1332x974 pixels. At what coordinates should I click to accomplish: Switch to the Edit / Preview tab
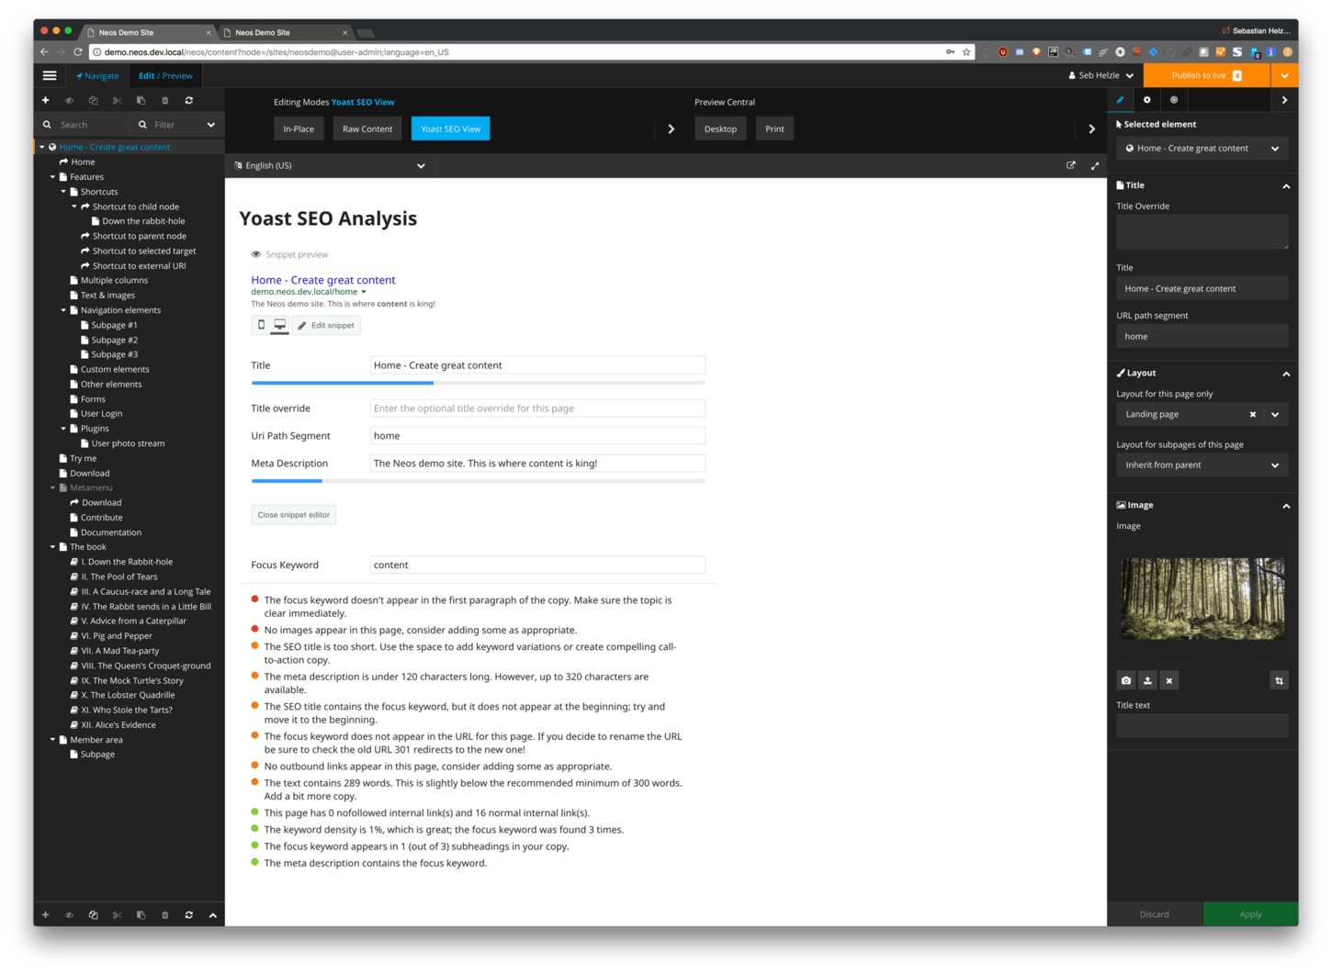point(165,75)
